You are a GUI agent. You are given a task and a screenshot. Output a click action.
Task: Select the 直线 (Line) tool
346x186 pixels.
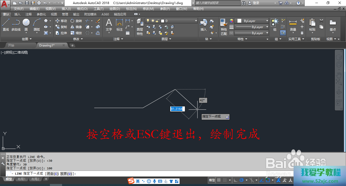[6, 25]
